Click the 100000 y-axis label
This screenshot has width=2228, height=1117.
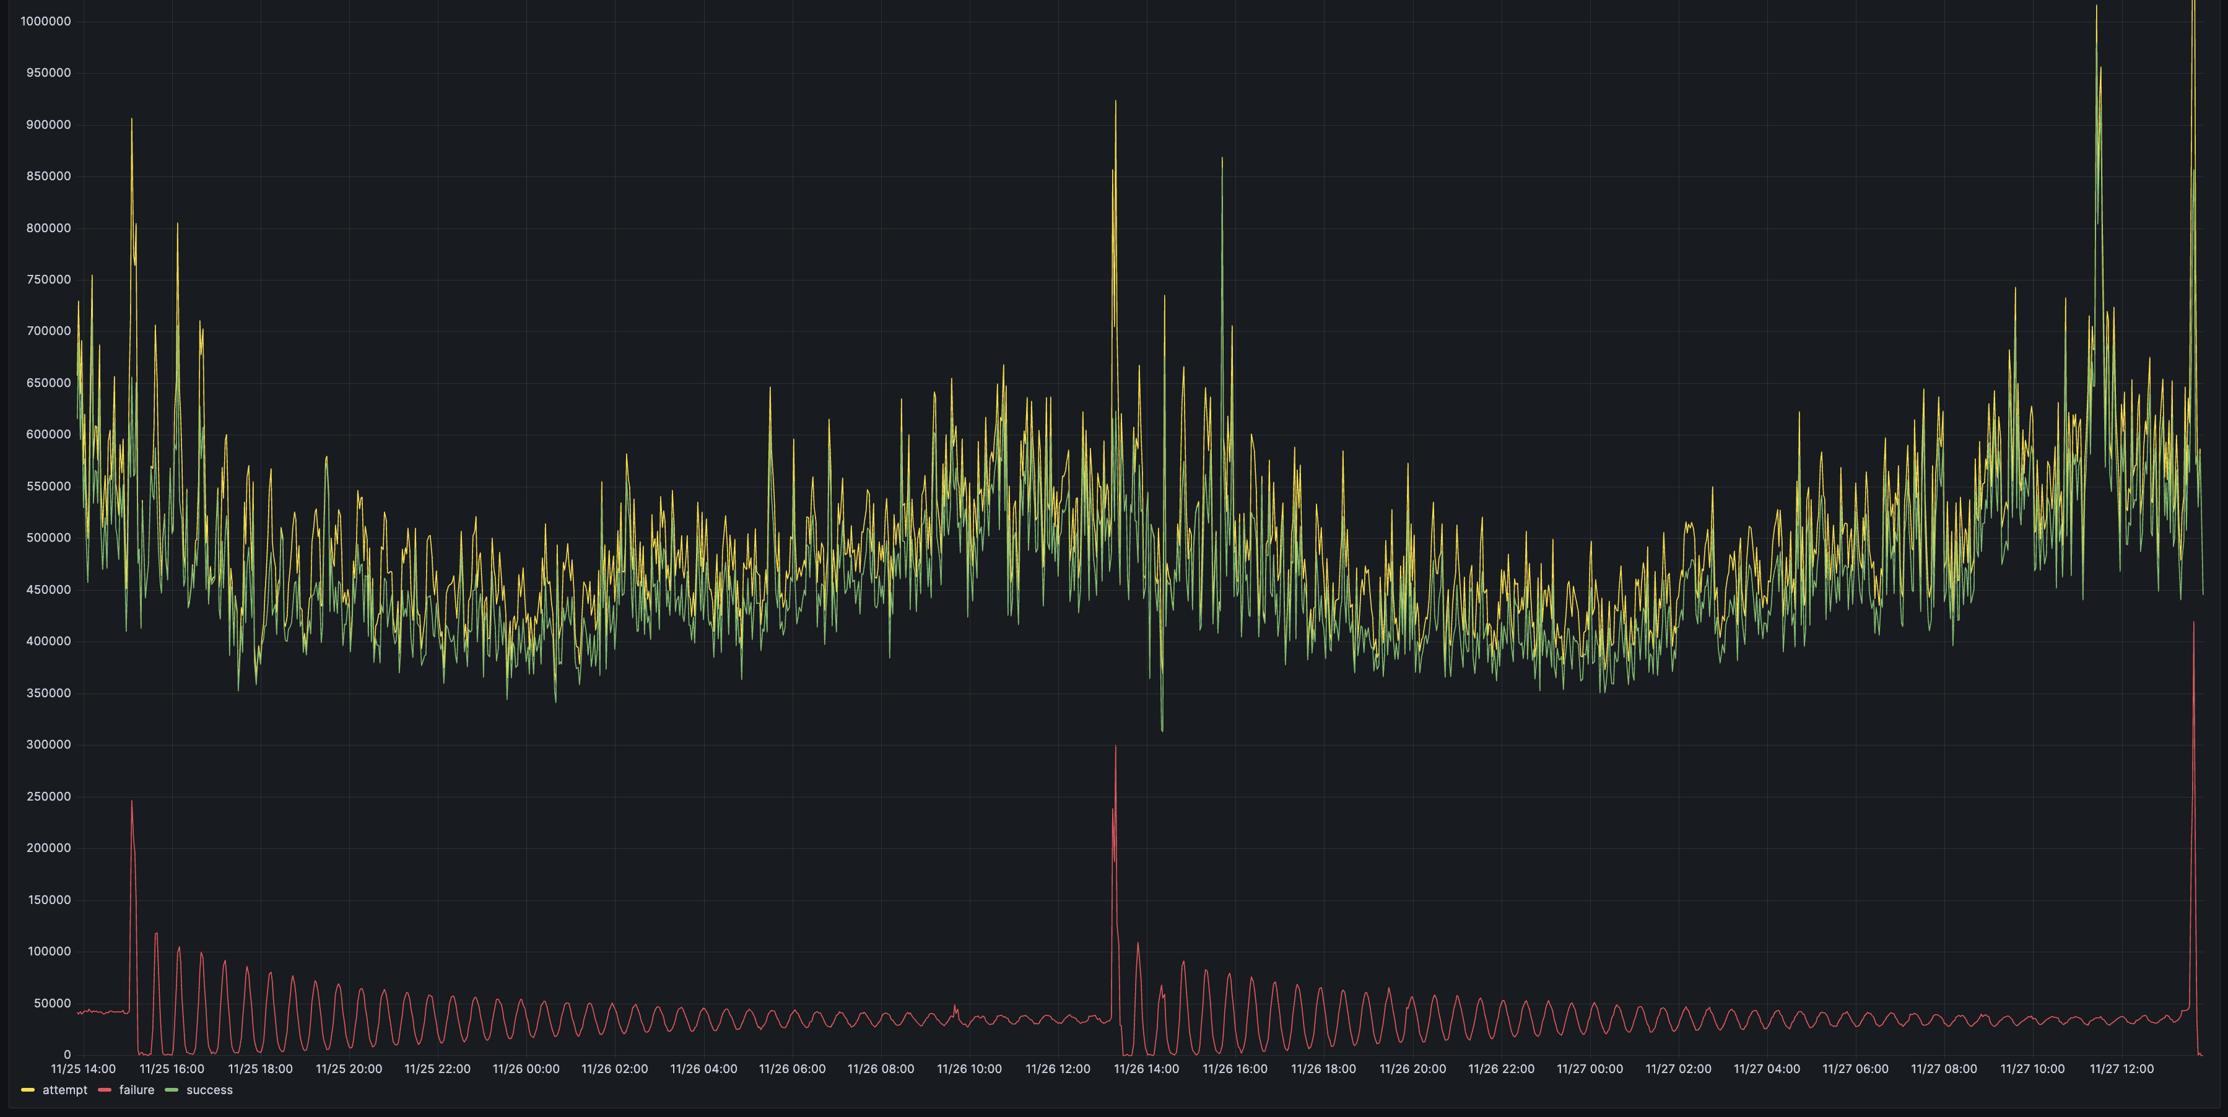pos(48,952)
